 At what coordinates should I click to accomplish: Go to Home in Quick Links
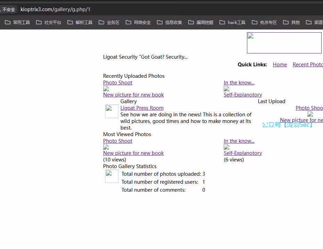[280, 65]
